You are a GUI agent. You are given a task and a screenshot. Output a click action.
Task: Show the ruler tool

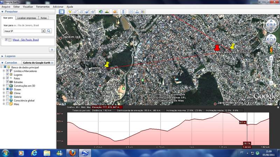[123, 12]
